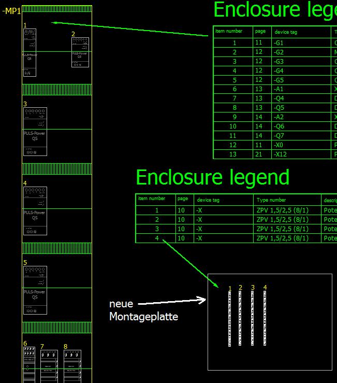
Task: Select the -Q7 device tag cell
Action: [x=301, y=136]
